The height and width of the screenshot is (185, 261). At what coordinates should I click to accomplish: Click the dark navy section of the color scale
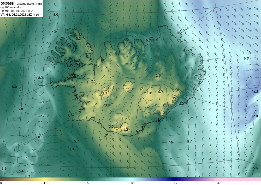click(x=174, y=179)
